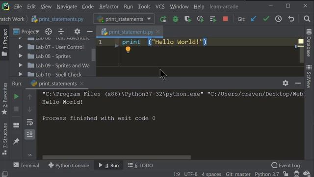This screenshot has height=177, width=314.
Task: Switch to the 4: Run tool tab
Action: coord(109,165)
